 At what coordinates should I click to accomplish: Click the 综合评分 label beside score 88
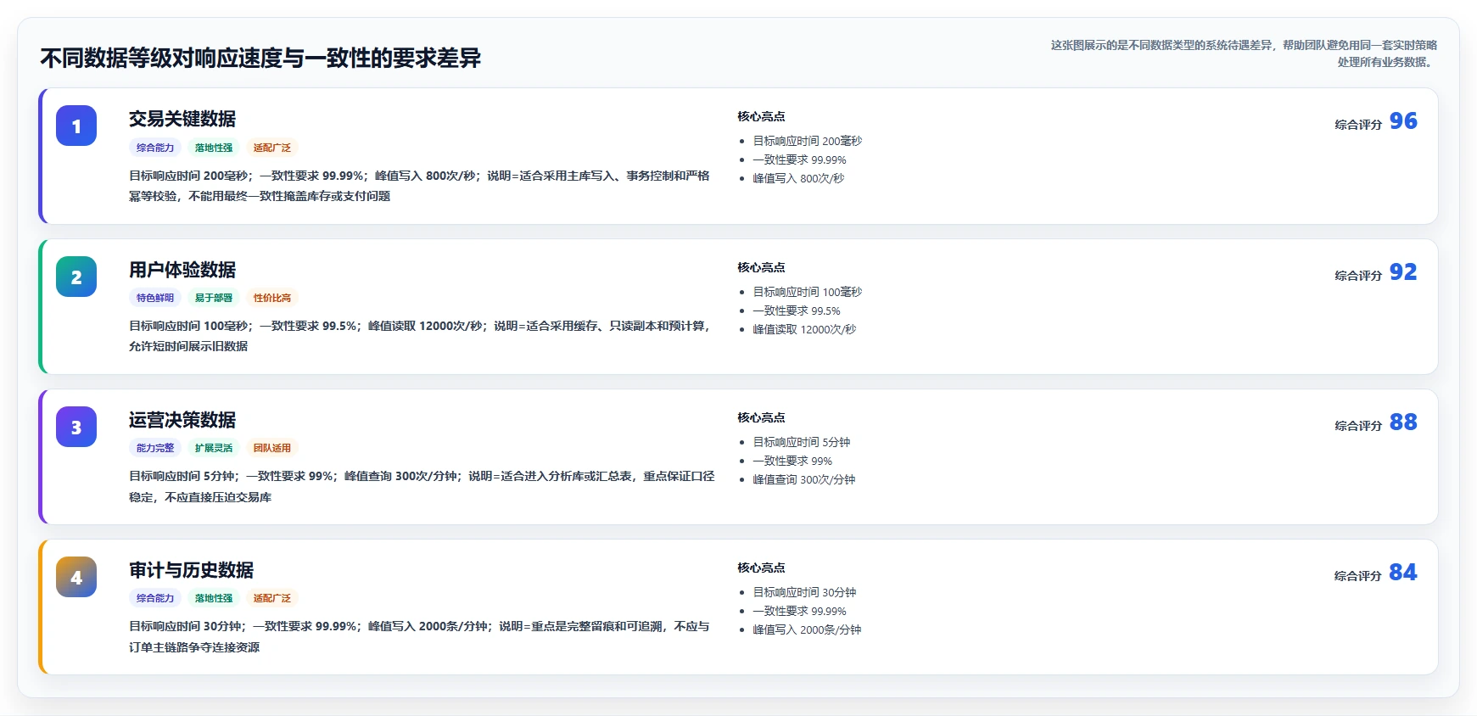(1358, 426)
